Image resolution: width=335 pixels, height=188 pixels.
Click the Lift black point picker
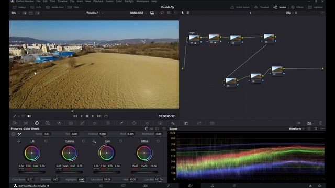coord(19,142)
